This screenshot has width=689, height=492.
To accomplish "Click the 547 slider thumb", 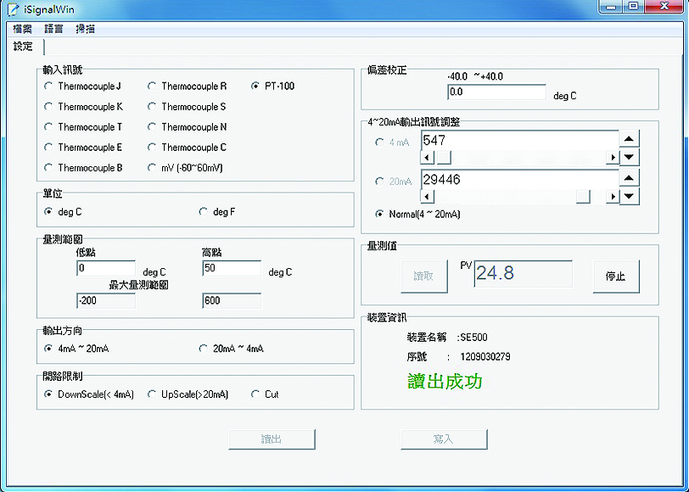I will click(x=444, y=157).
